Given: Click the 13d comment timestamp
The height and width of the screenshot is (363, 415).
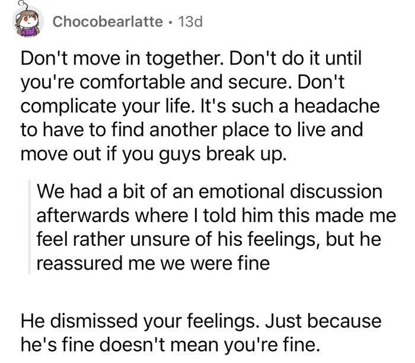Looking at the screenshot, I should coord(190,22).
